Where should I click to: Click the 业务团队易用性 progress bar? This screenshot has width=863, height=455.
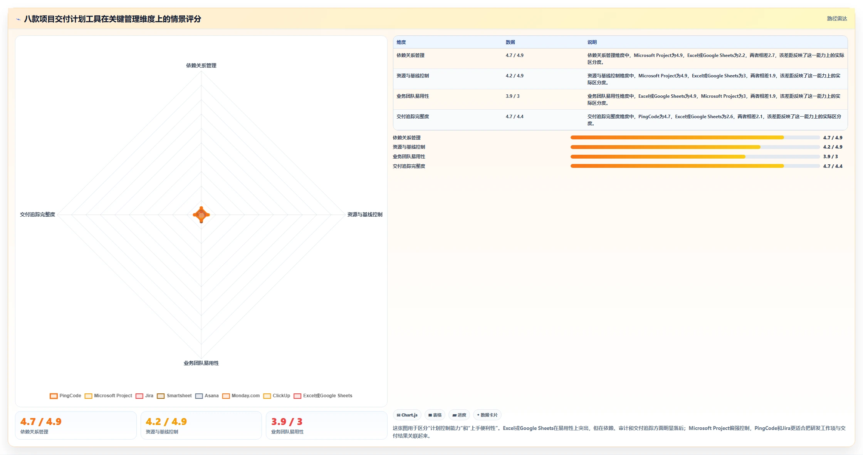[x=695, y=157]
